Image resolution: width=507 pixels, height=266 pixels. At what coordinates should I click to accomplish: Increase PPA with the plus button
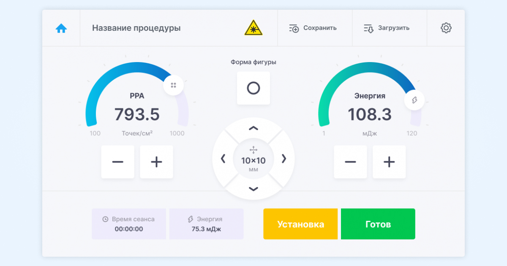(x=156, y=162)
